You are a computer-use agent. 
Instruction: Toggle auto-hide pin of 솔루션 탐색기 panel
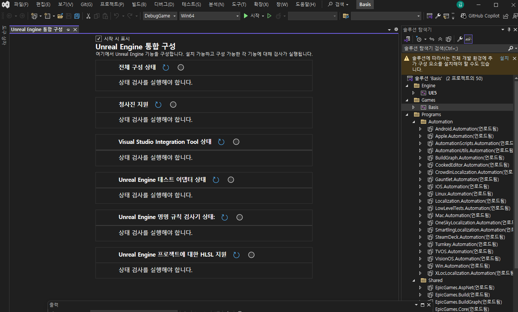[x=509, y=30]
